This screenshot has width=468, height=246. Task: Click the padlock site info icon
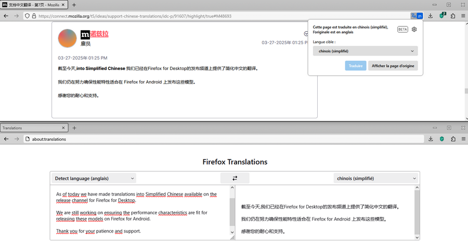[x=34, y=16]
